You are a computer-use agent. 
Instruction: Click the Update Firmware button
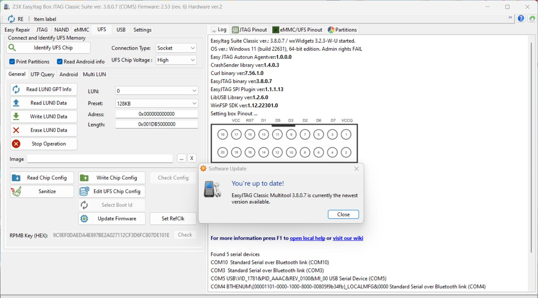click(x=112, y=218)
